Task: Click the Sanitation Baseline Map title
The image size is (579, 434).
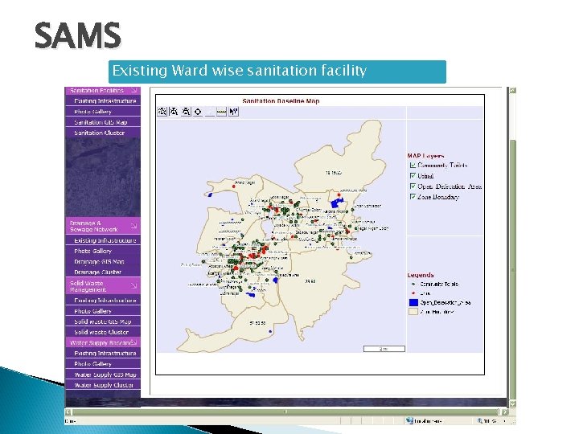Action: (x=281, y=100)
